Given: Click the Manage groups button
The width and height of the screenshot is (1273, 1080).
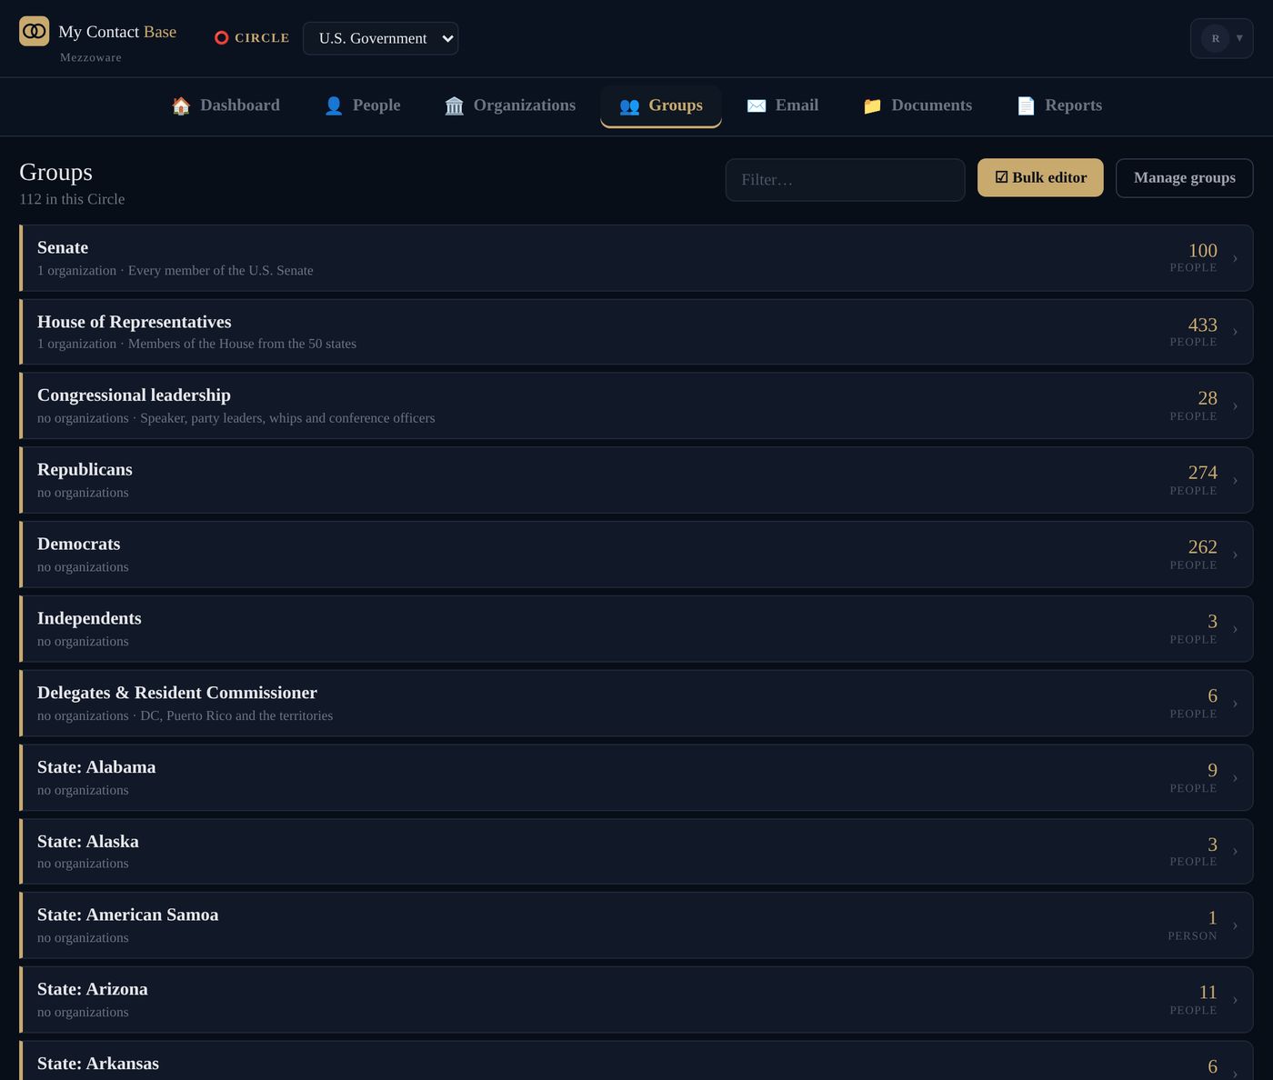Looking at the screenshot, I should click(x=1184, y=177).
